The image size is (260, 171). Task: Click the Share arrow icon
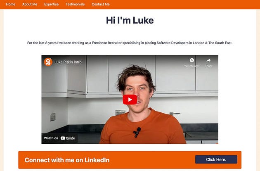[208, 60]
